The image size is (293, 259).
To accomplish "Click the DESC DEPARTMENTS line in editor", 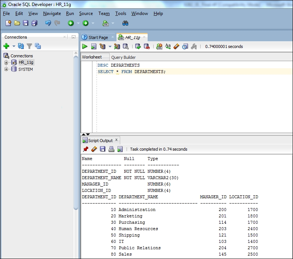I will click(118, 65).
